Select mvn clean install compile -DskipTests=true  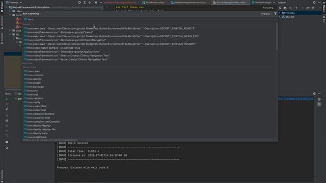click(52, 48)
